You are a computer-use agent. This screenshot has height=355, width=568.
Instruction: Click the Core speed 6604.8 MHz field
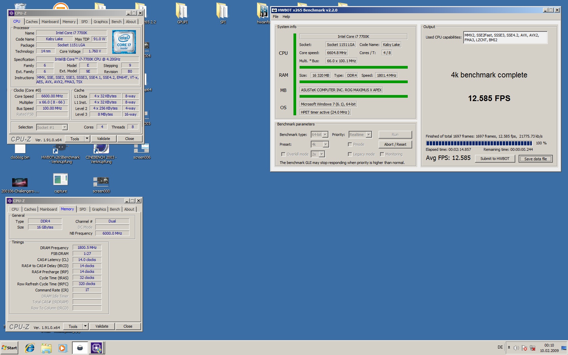pos(336,53)
